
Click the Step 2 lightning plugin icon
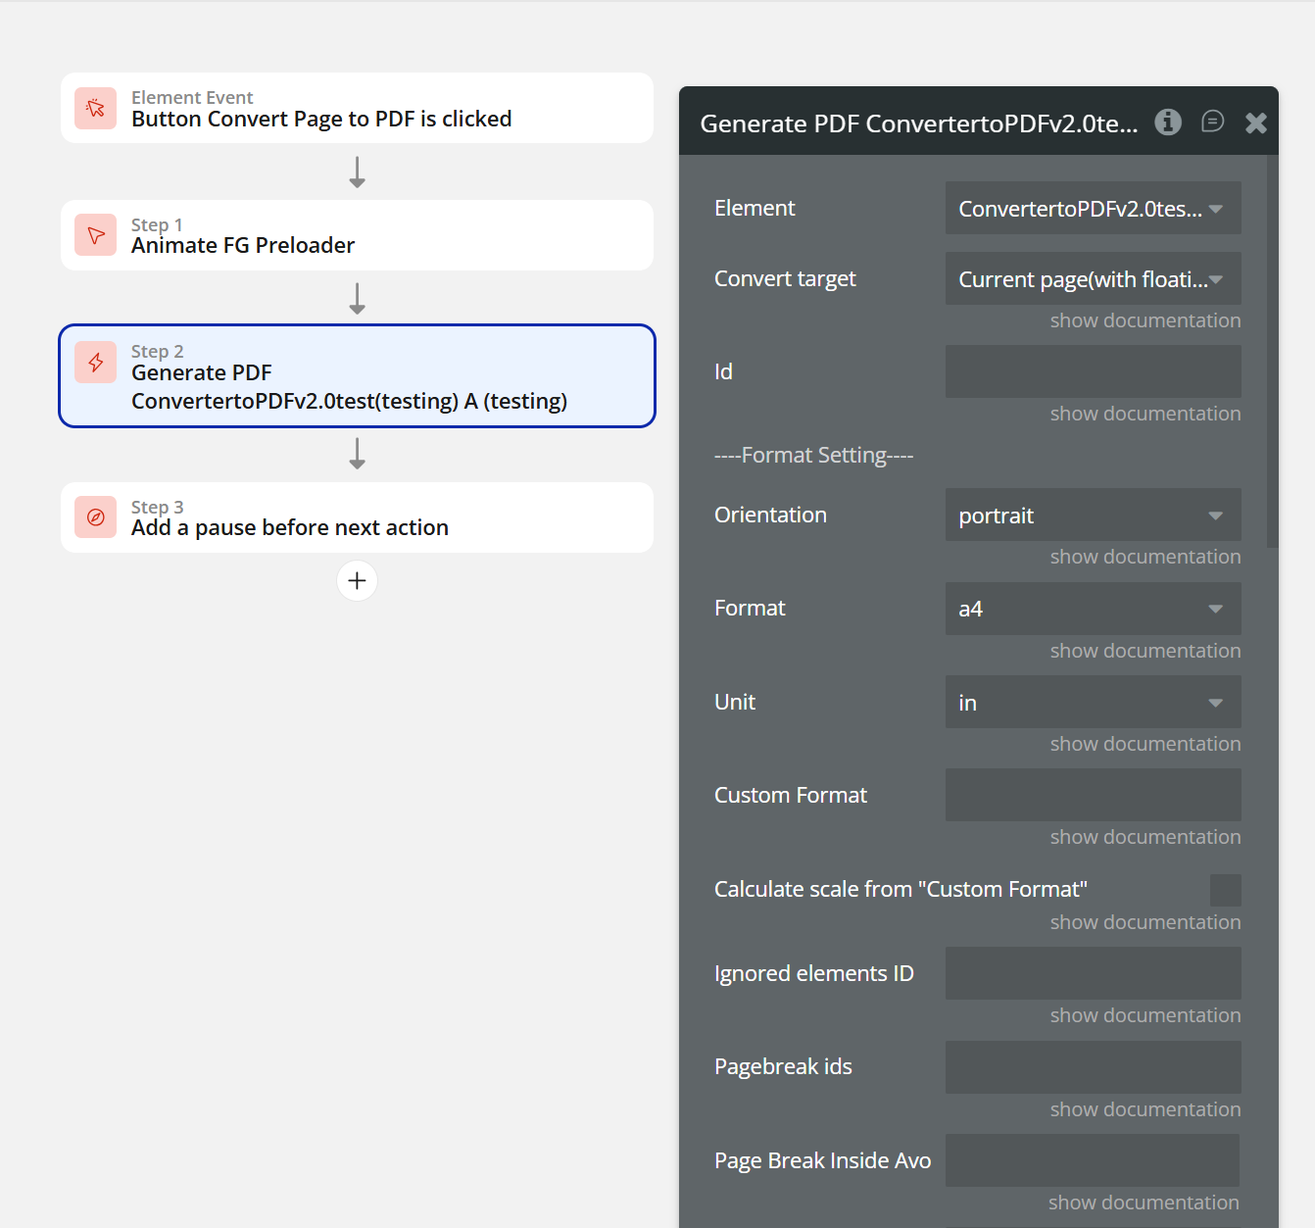click(x=96, y=363)
